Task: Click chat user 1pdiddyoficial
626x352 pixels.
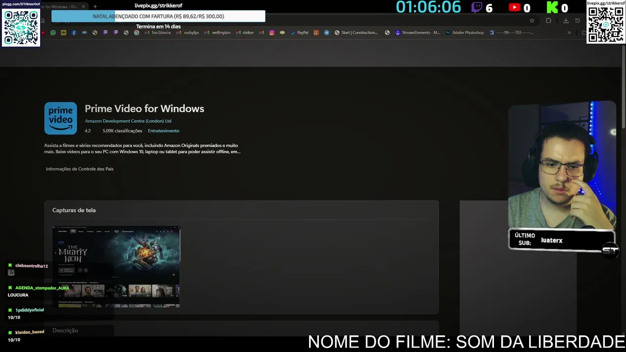Action: click(x=29, y=310)
